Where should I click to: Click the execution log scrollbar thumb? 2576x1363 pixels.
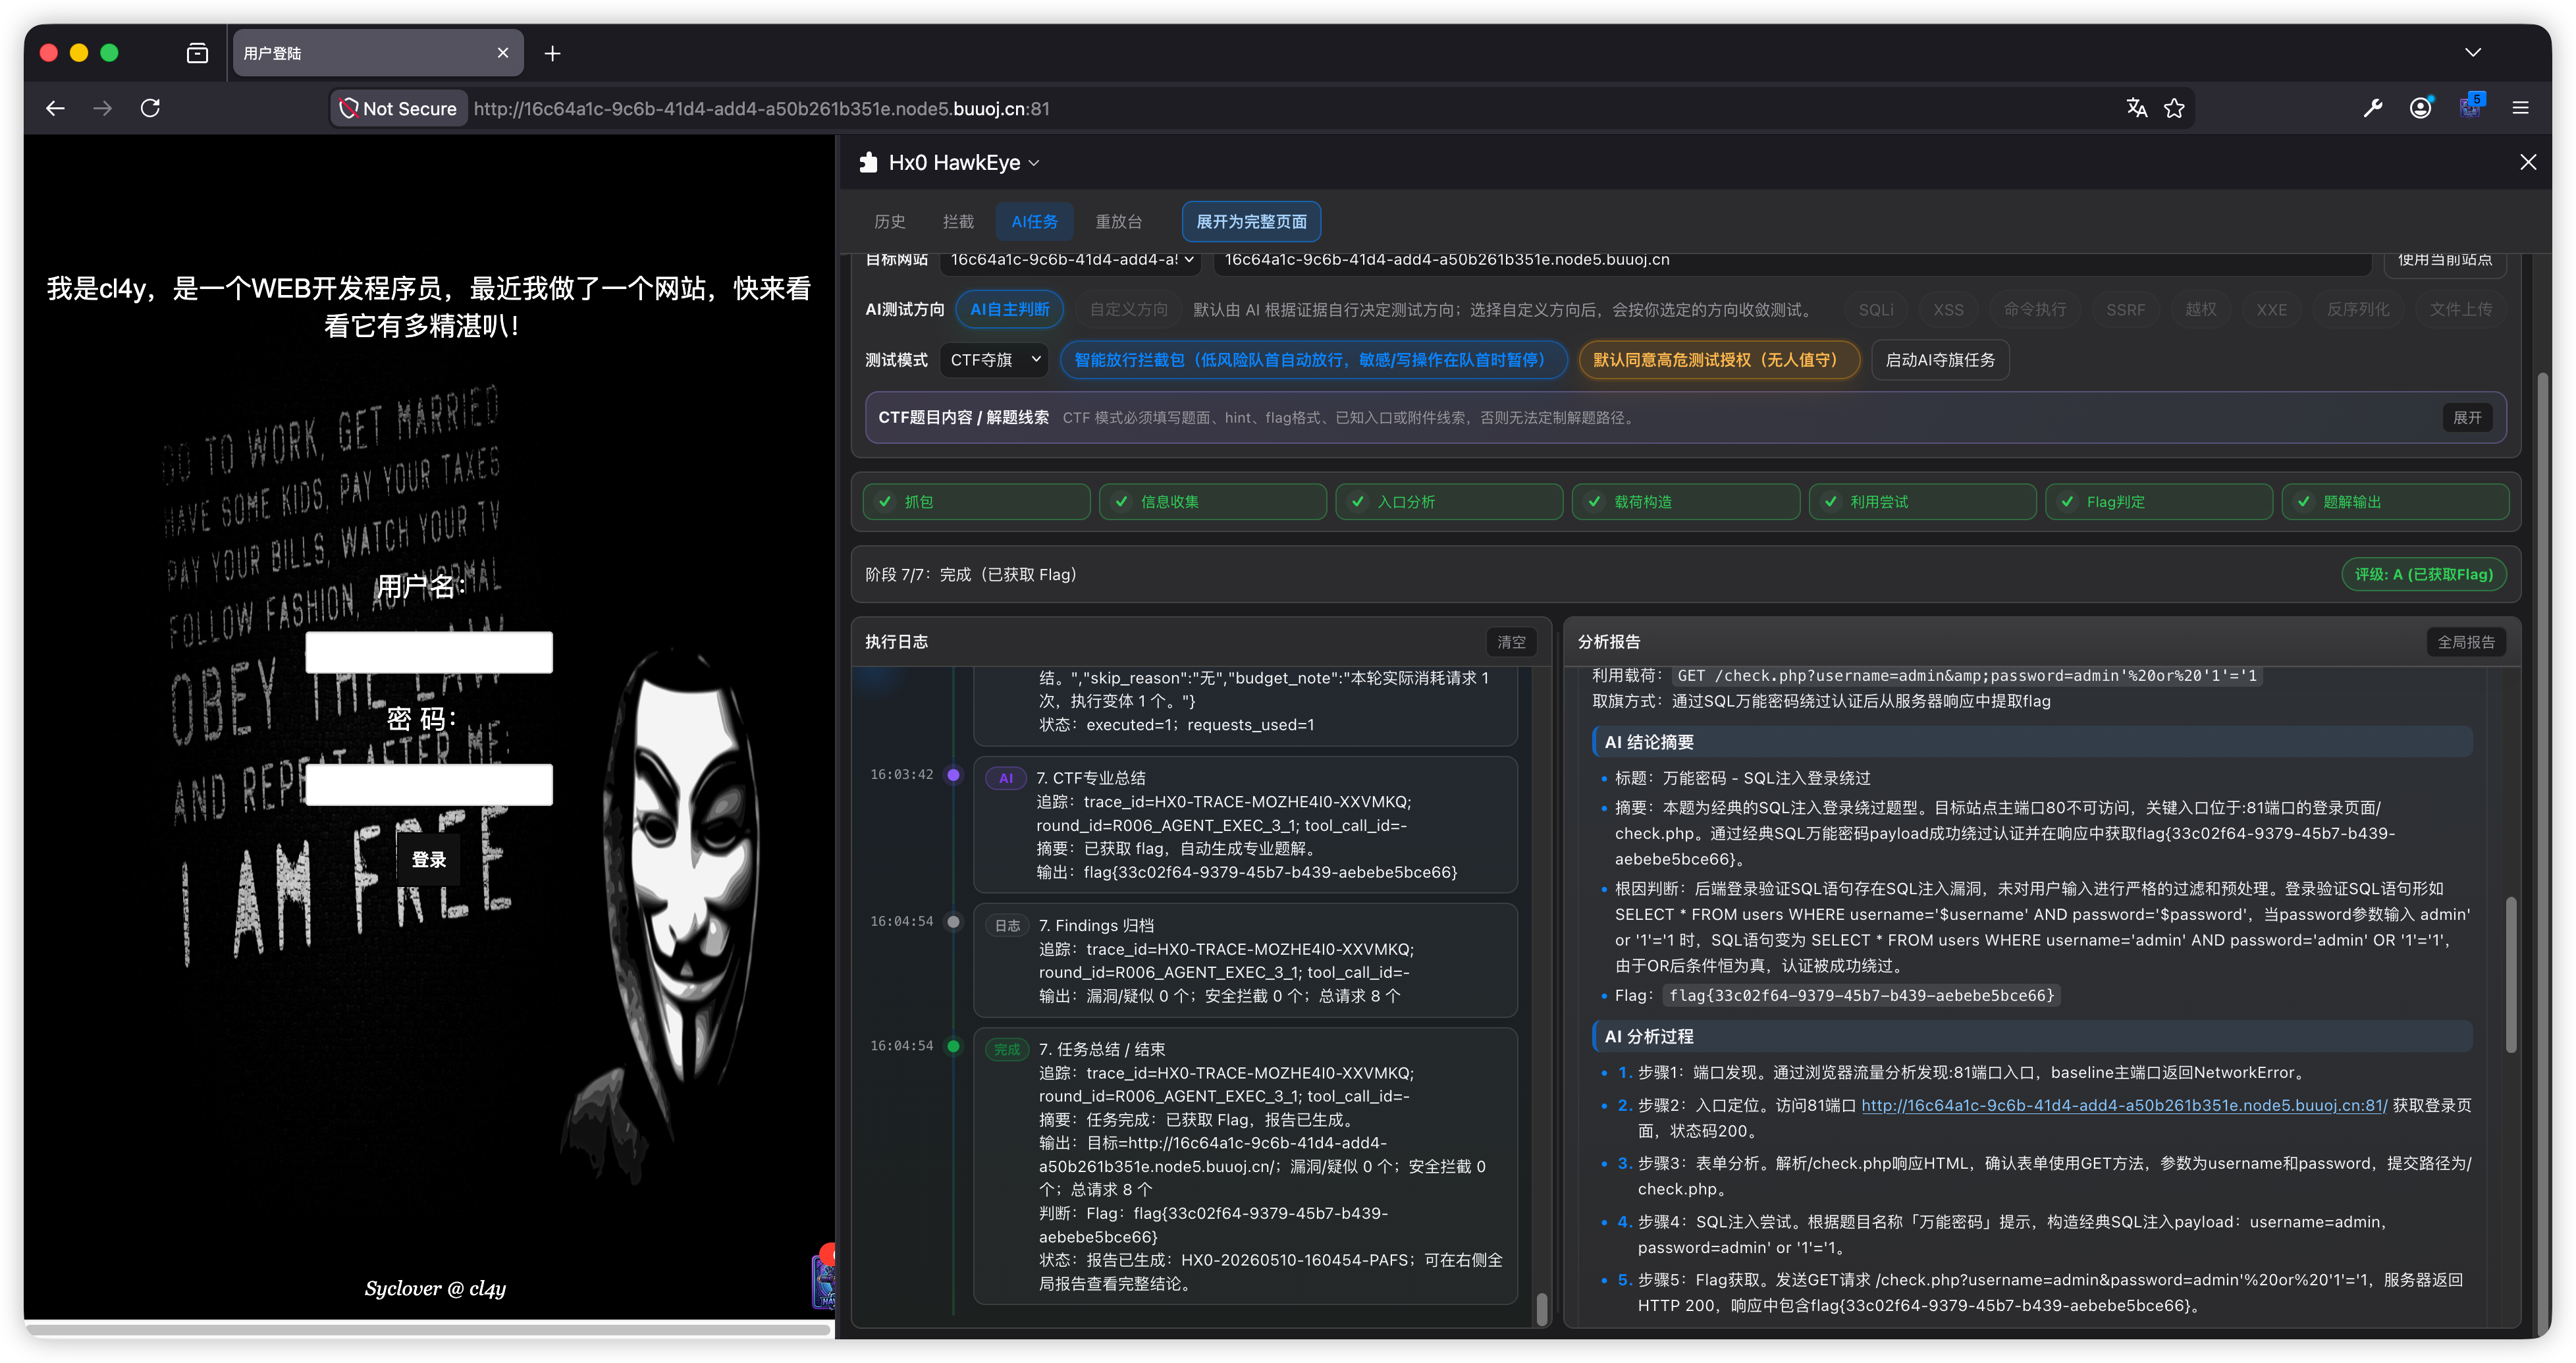coord(1542,1309)
